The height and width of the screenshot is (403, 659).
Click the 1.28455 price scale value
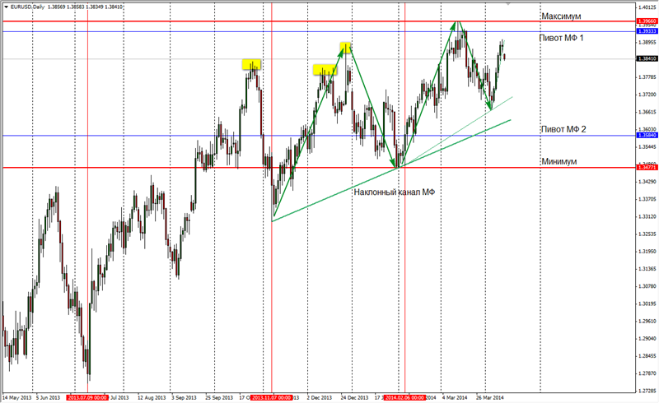click(x=647, y=356)
